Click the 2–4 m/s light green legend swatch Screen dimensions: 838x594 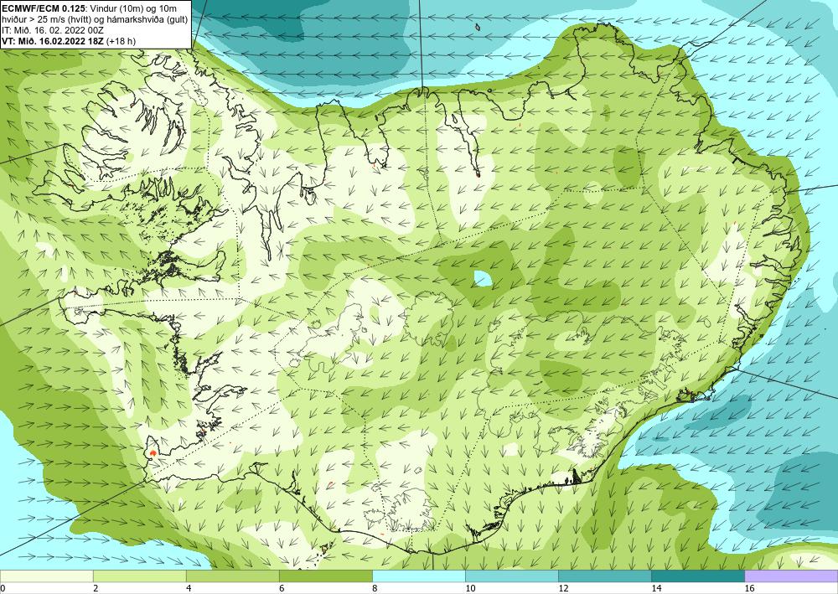coord(139,576)
